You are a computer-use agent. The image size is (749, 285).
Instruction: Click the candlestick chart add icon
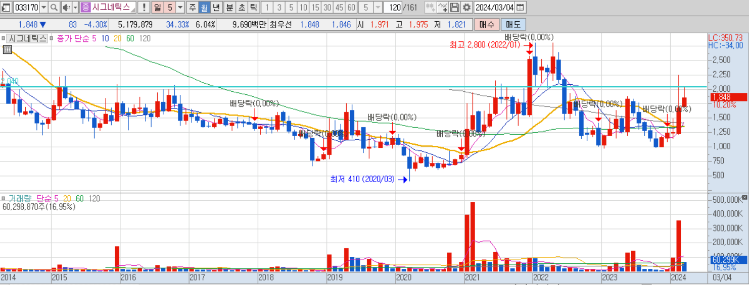click(x=431, y=7)
